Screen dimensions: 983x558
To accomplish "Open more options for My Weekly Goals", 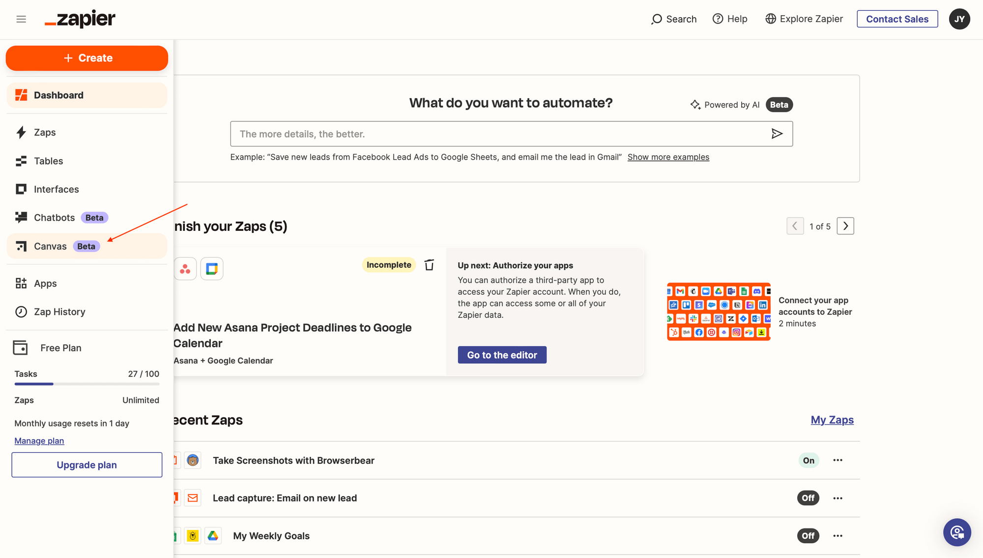I will pos(838,536).
